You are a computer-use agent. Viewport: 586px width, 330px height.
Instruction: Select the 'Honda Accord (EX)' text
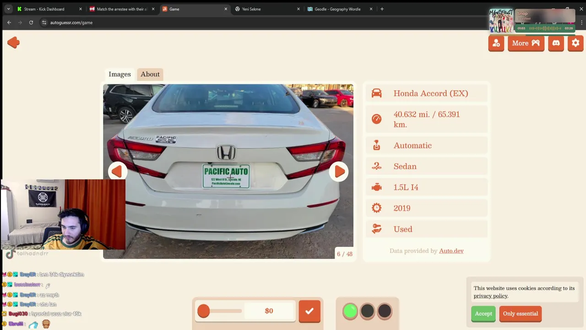coord(431,93)
